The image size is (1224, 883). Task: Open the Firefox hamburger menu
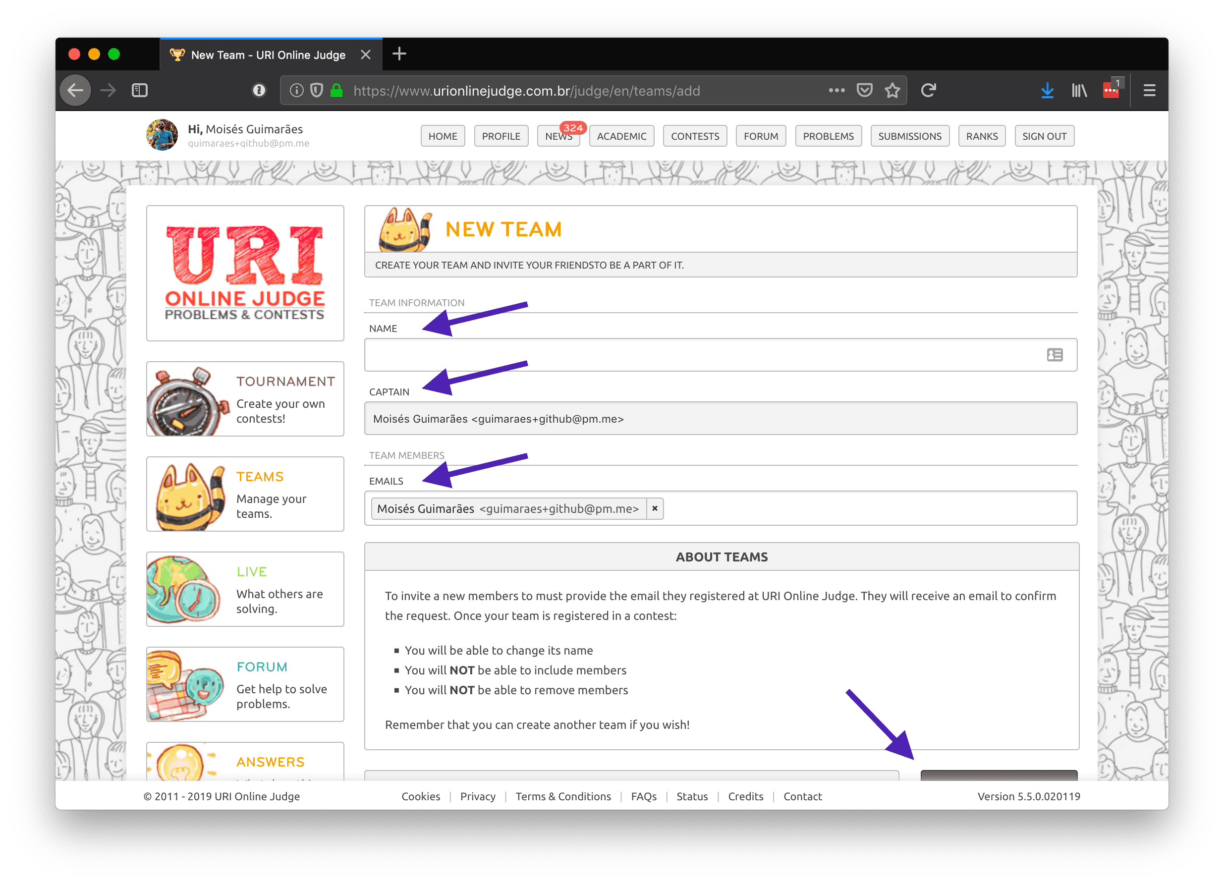[x=1149, y=90]
